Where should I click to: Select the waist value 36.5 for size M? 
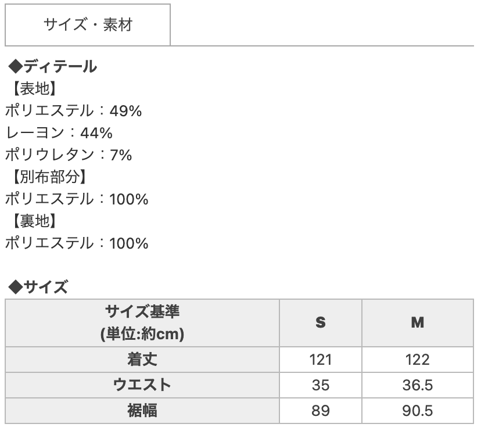[x=415, y=381]
